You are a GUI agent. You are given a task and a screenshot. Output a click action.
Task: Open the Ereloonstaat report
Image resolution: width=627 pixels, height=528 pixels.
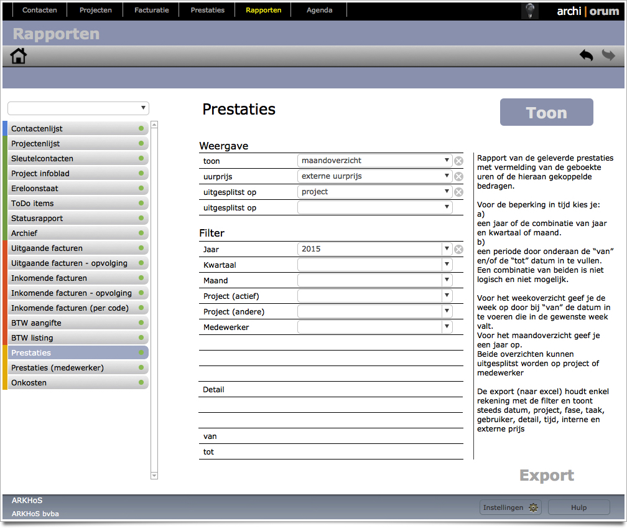(78, 188)
